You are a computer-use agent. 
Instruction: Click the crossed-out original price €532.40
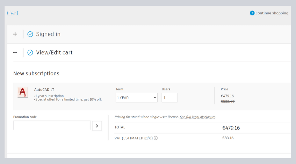pyautogui.click(x=228, y=102)
